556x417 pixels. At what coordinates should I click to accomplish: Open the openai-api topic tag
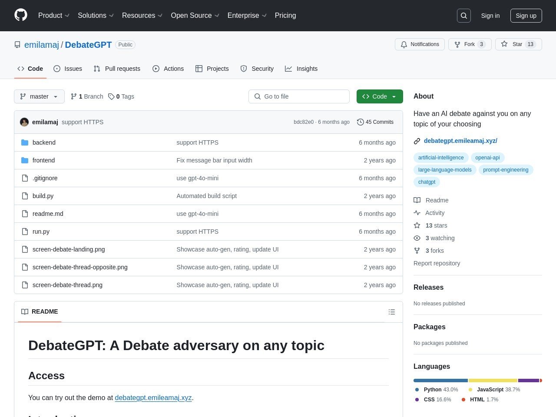coord(487,158)
